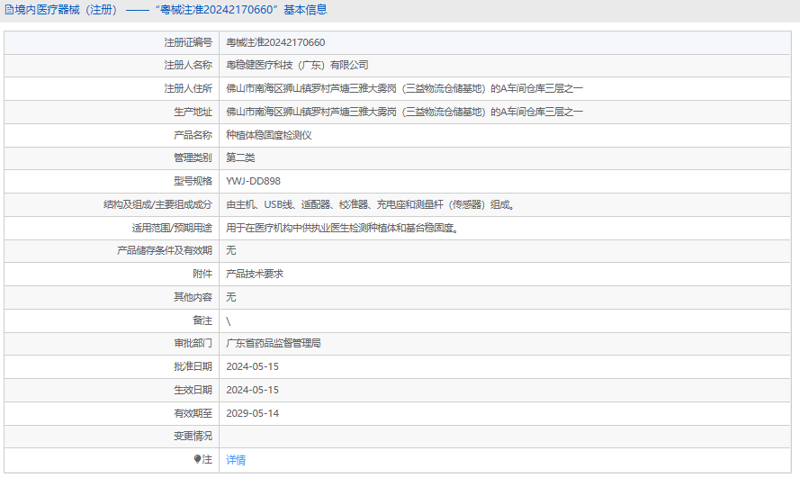Image resolution: width=800 pixels, height=478 pixels.
Task: Select expiry date 2029-05-14
Action: click(x=253, y=414)
